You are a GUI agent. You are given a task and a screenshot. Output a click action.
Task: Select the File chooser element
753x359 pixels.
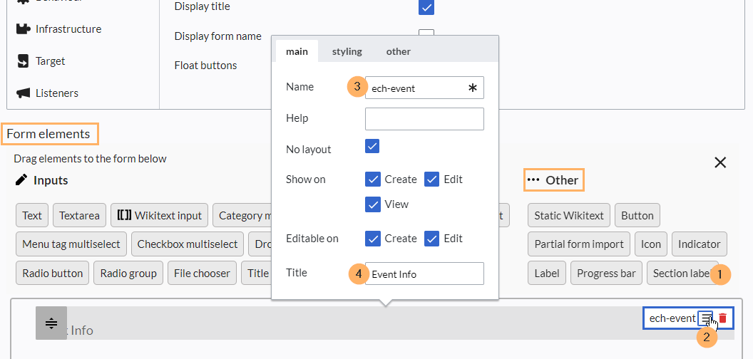pyautogui.click(x=203, y=274)
